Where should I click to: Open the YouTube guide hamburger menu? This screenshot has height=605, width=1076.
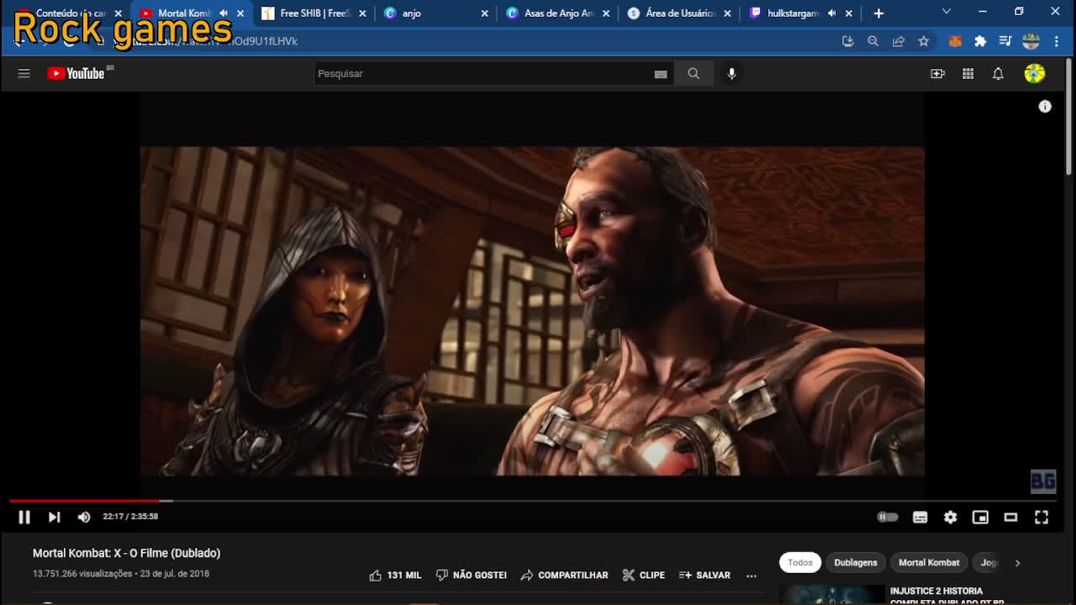24,73
